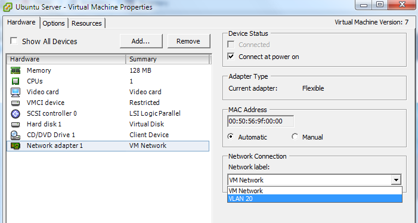The image size is (418, 223).
Task: Open the Network label dropdown arrow
Action: 396,180
